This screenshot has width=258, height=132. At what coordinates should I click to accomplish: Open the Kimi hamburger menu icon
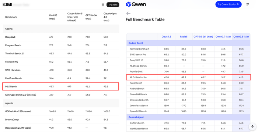[x=103, y=5]
